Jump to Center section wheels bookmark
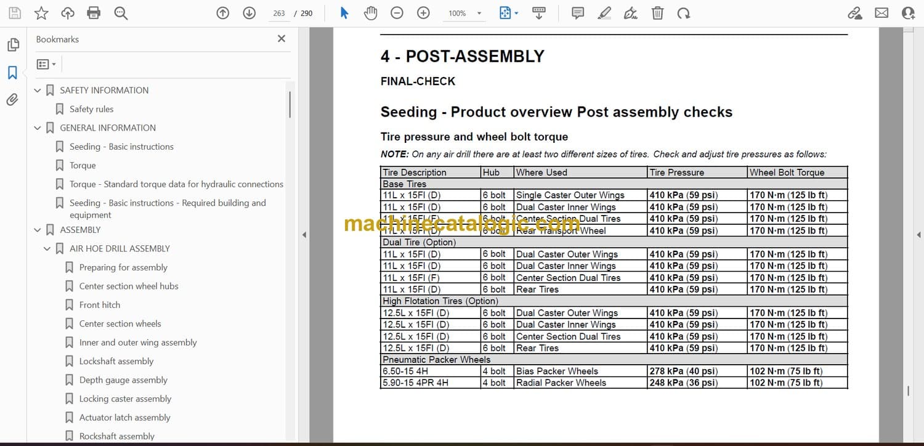Image resolution: width=924 pixels, height=446 pixels. point(120,324)
